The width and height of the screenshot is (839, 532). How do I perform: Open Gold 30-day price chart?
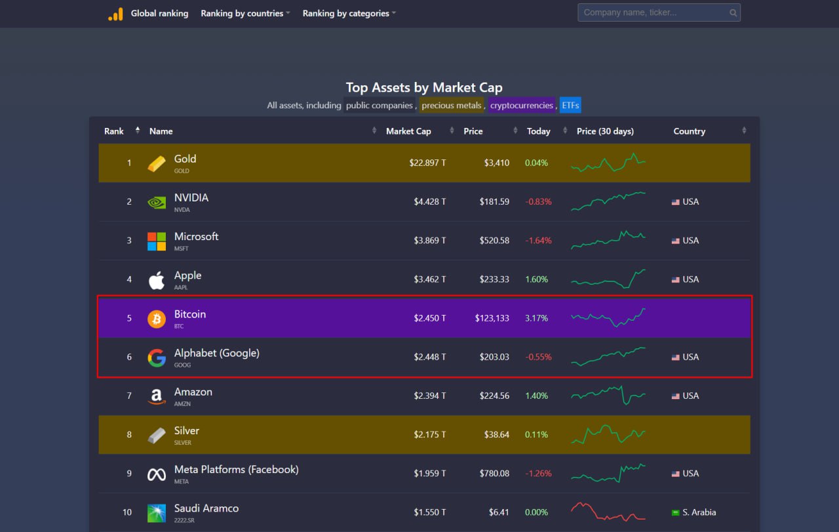pyautogui.click(x=608, y=162)
